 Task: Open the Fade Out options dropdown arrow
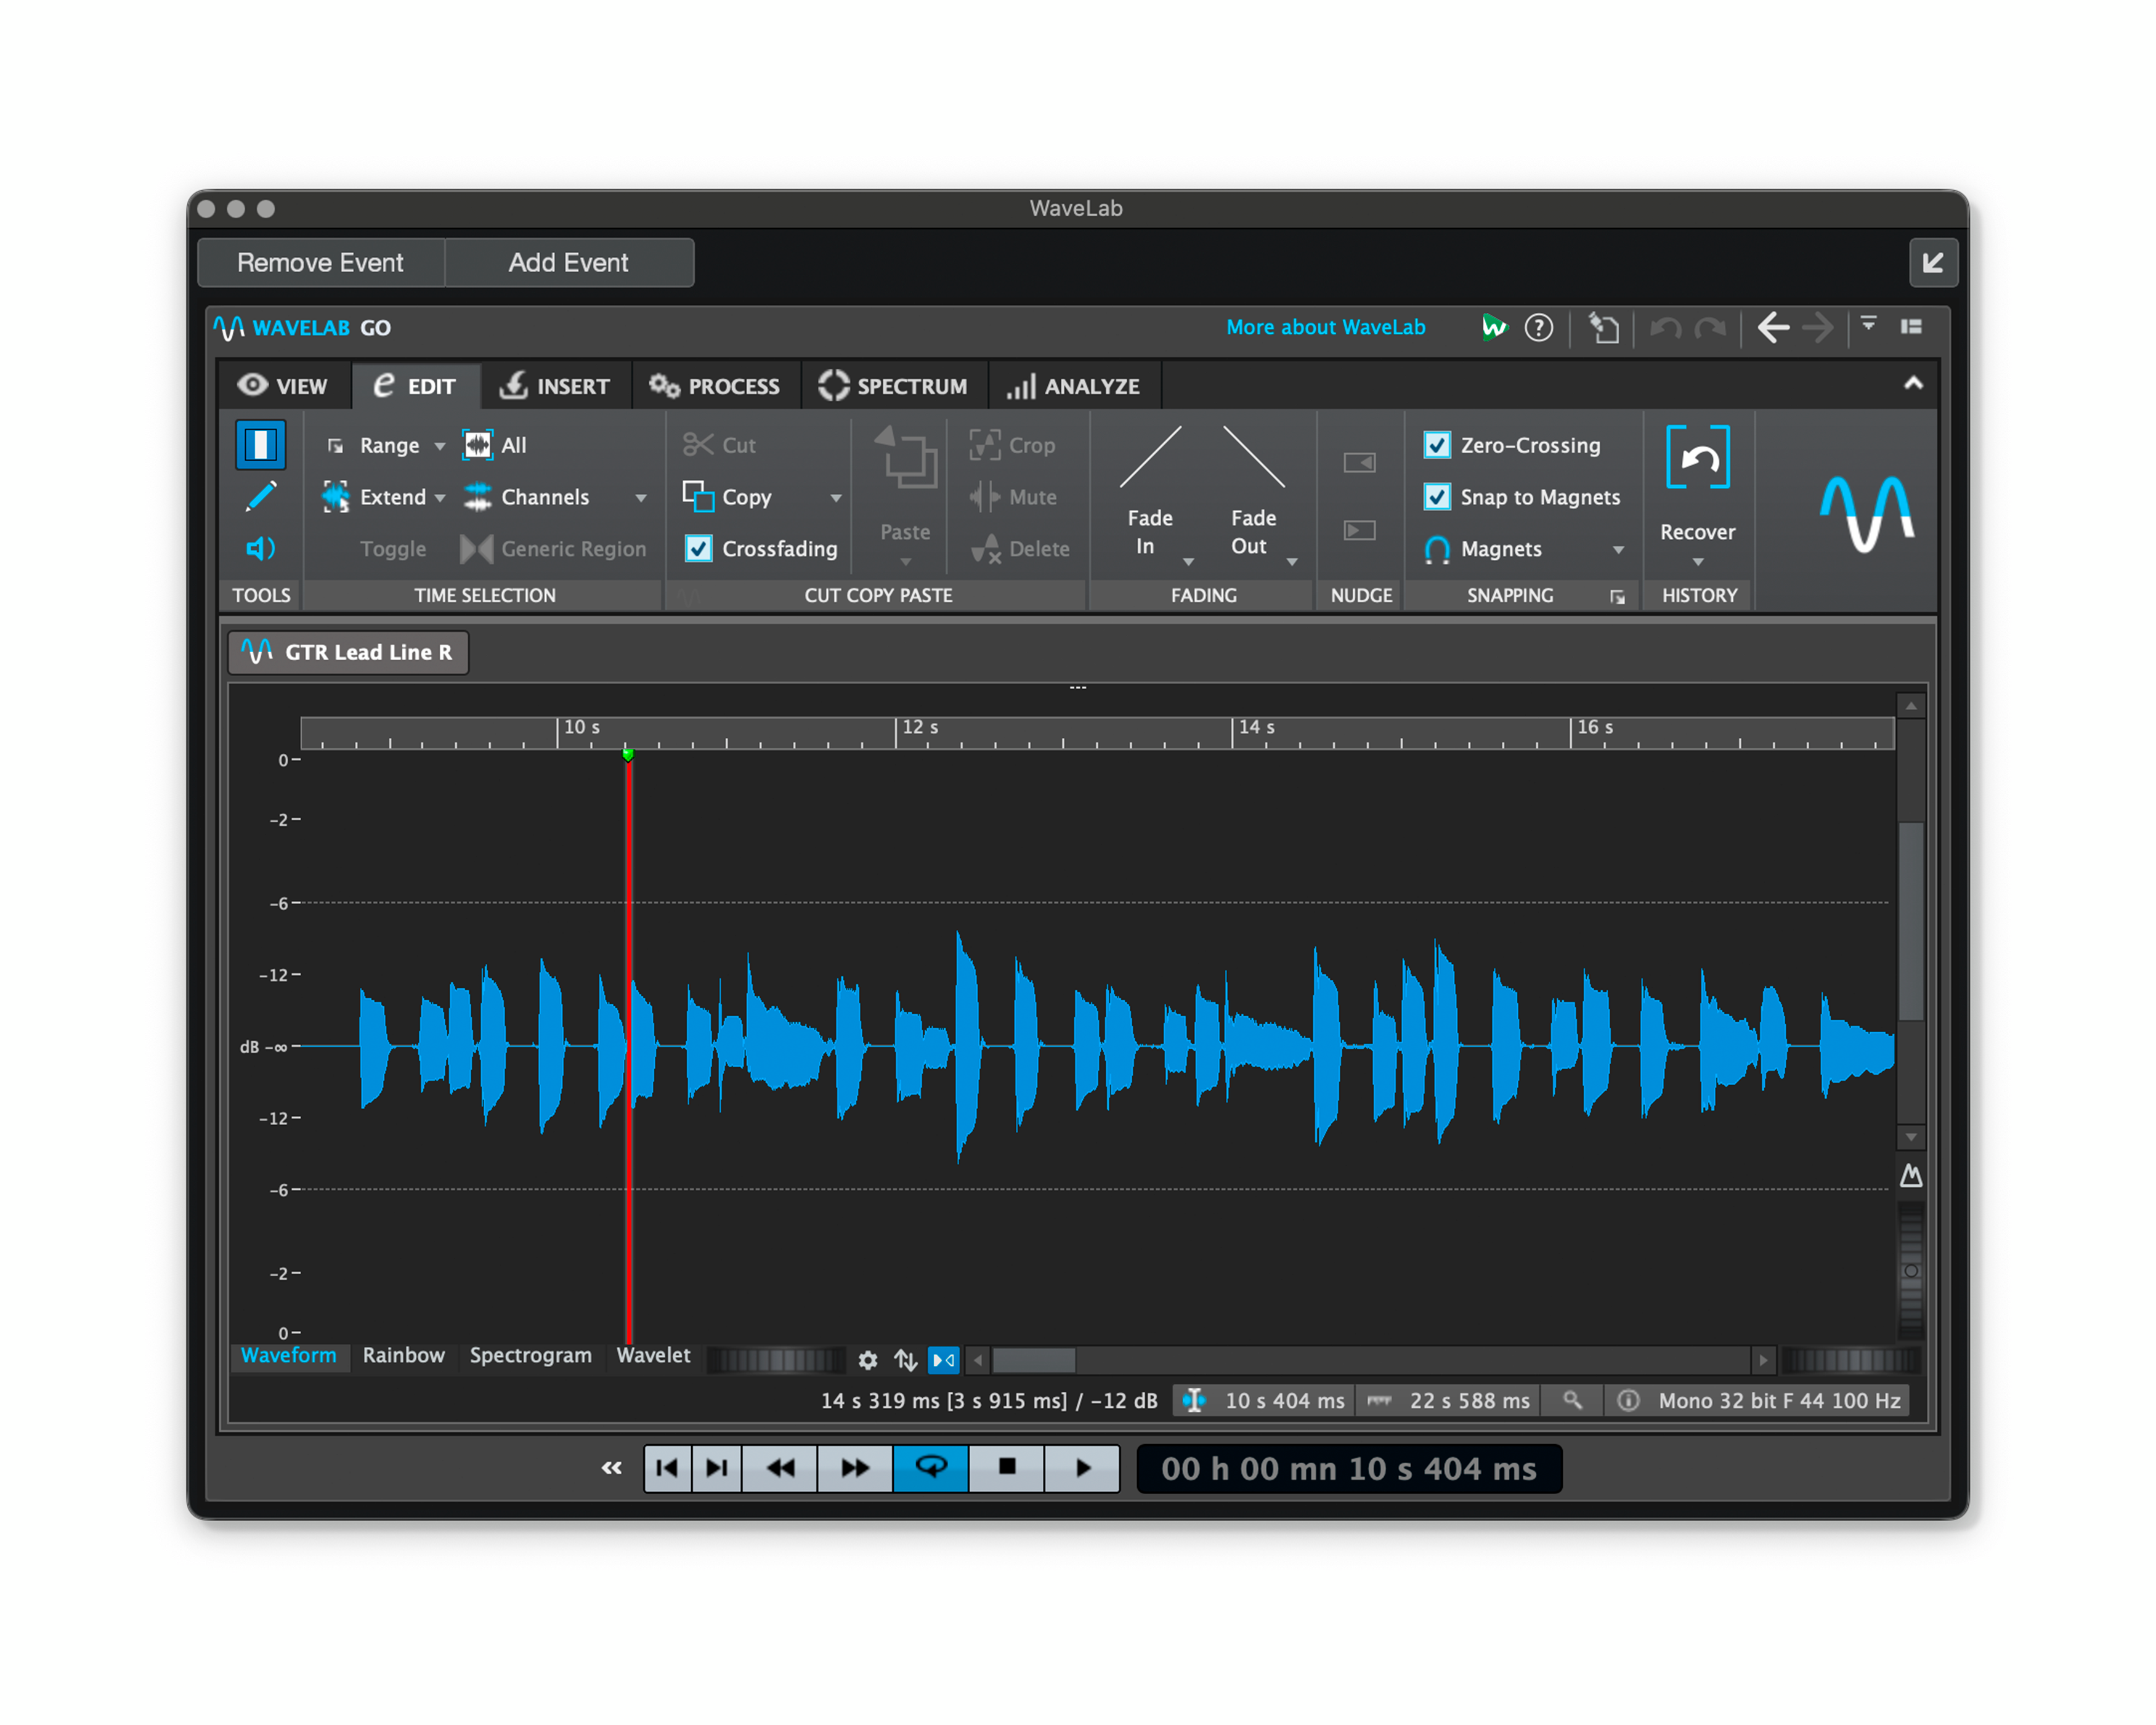1292,562
